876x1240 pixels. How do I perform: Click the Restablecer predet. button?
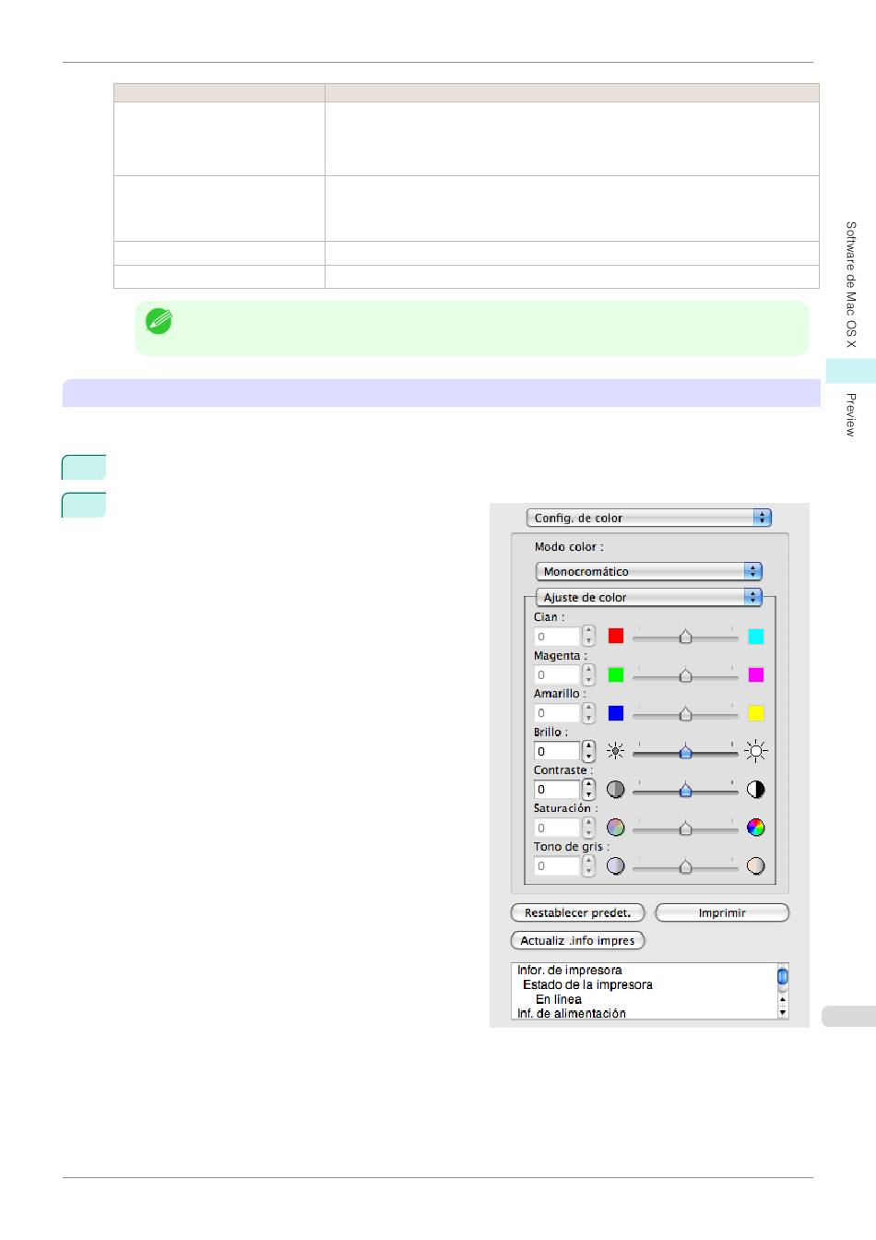[577, 912]
